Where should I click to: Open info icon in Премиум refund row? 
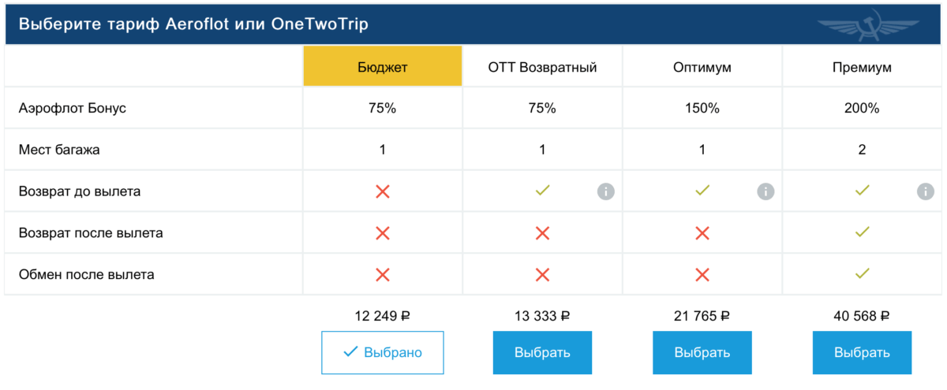coord(926,191)
